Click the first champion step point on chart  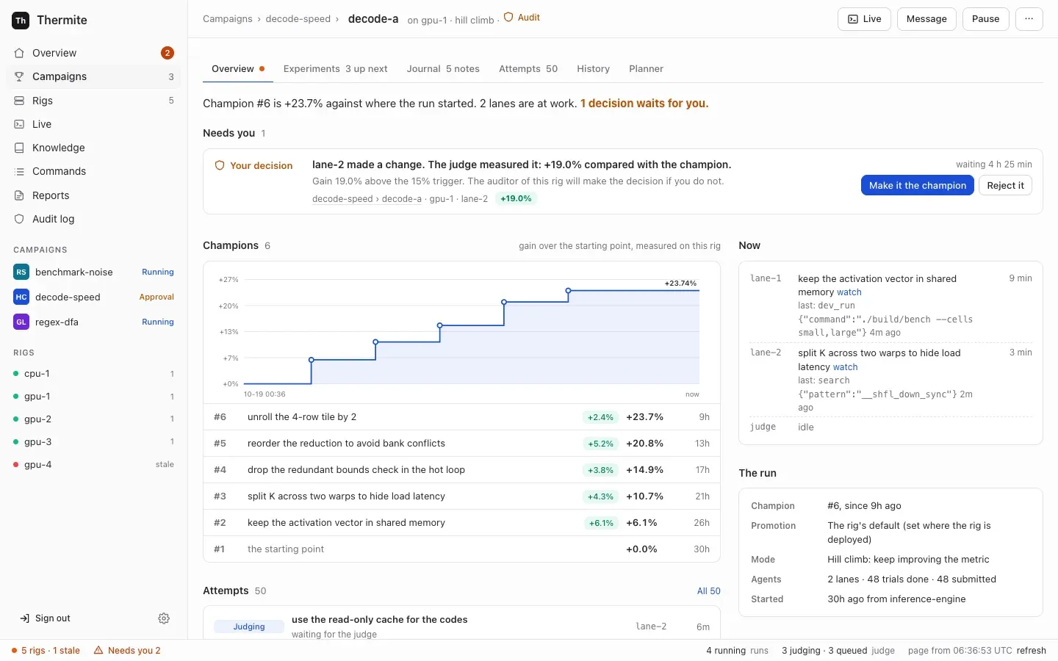click(x=312, y=360)
